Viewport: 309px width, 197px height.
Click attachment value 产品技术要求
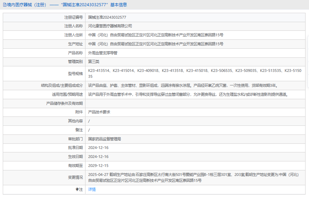[99, 112]
